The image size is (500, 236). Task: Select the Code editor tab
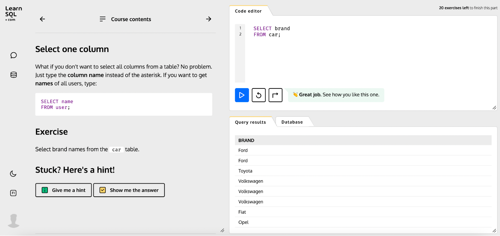[x=248, y=11]
